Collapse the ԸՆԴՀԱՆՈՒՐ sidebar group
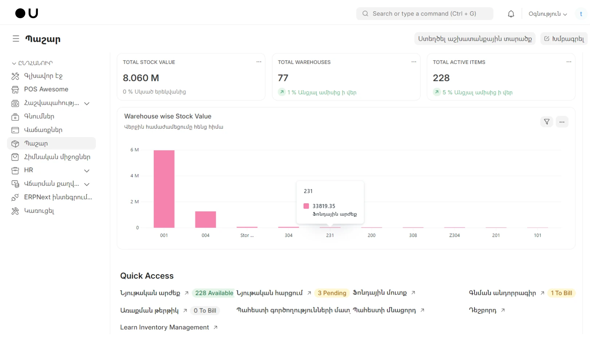598x340 pixels. [32, 63]
